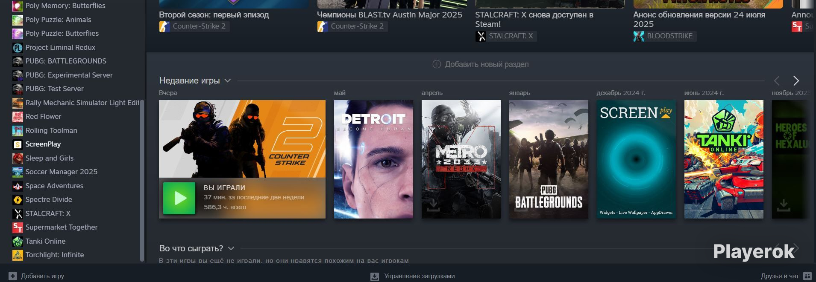Open news Чемпионы BLAST.tv Austin Major 2025
Viewport: 816px width, 282px height.
coord(390,15)
